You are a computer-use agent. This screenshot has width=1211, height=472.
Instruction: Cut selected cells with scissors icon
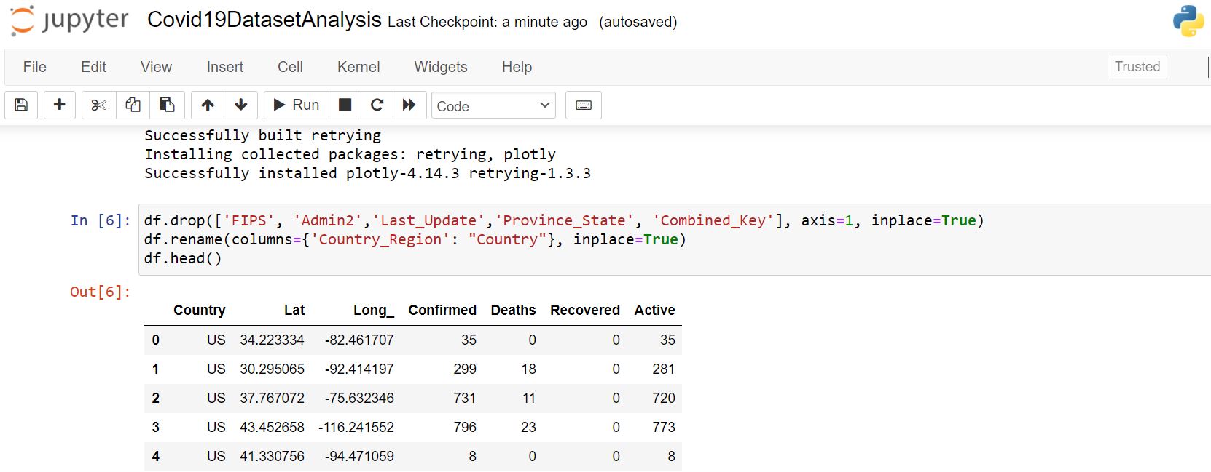(x=99, y=105)
